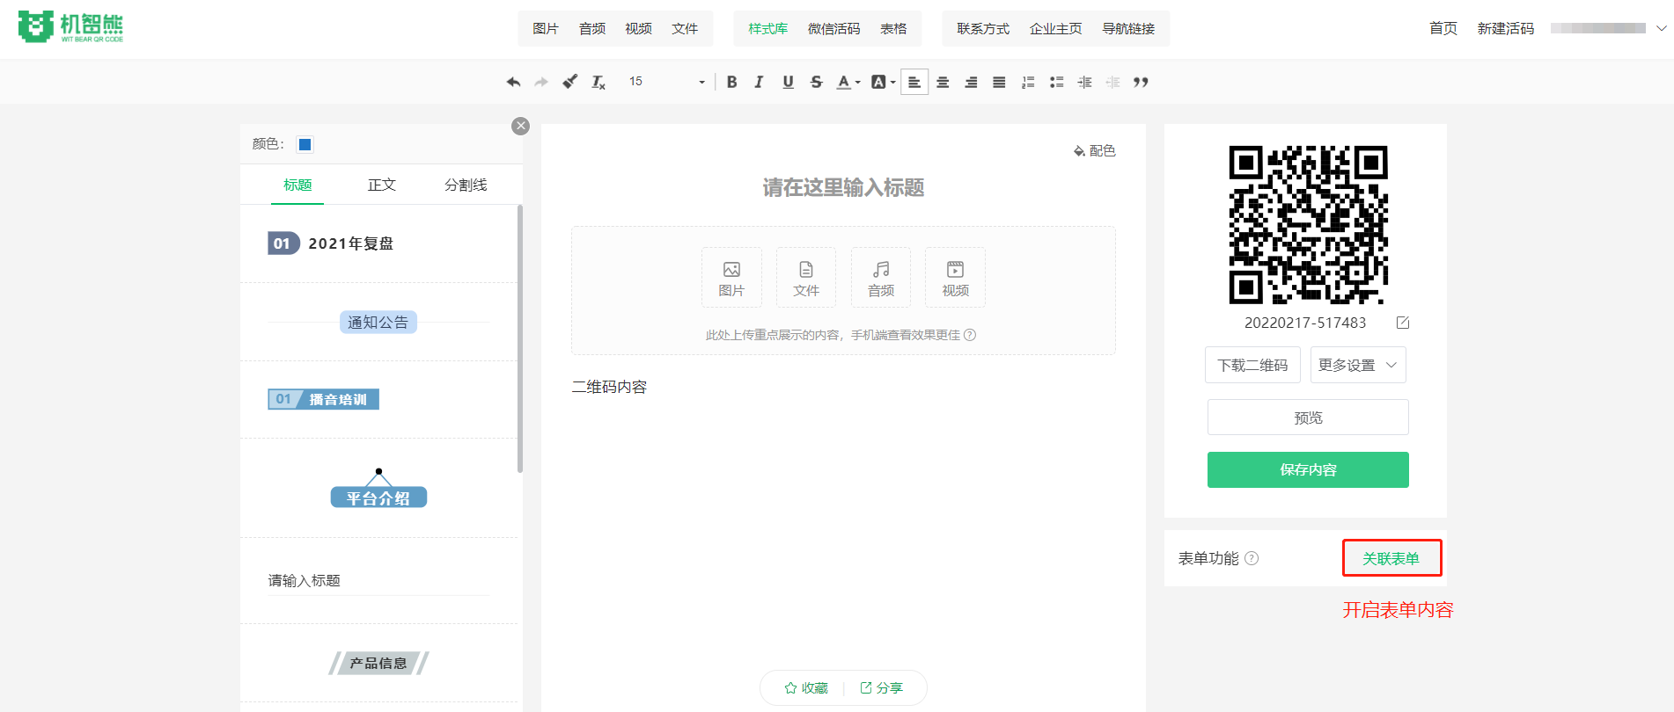Insert a bulleted list

point(1056,82)
